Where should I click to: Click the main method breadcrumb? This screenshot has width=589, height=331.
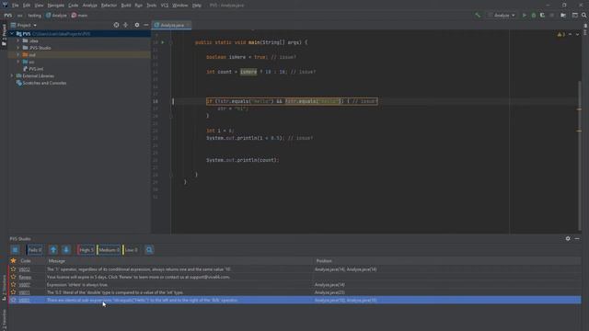click(80, 16)
